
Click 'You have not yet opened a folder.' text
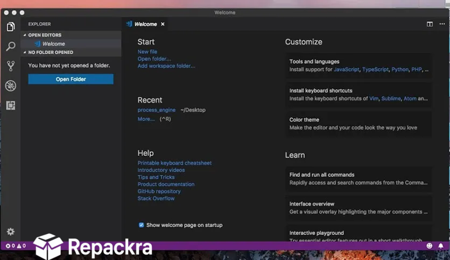[69, 66]
